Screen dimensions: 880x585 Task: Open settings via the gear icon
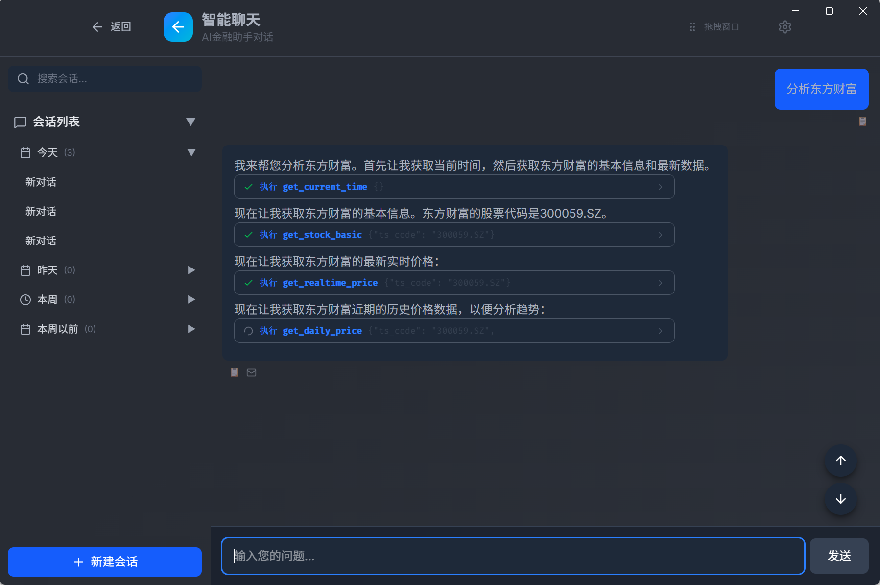(785, 27)
